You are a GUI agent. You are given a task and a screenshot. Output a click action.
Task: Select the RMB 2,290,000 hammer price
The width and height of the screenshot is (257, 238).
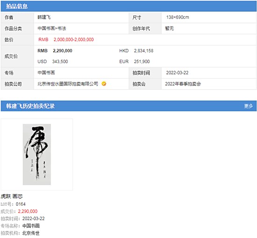pyautogui.click(x=55, y=50)
